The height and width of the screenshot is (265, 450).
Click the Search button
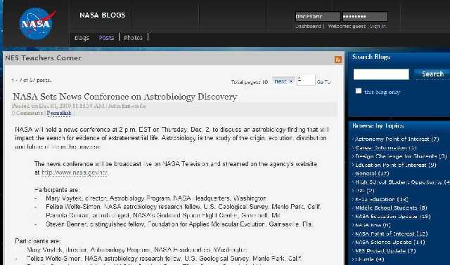(x=432, y=74)
